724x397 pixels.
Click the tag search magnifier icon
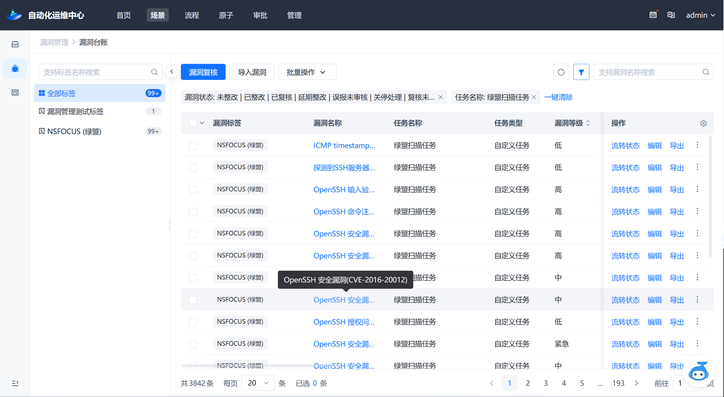(x=154, y=72)
